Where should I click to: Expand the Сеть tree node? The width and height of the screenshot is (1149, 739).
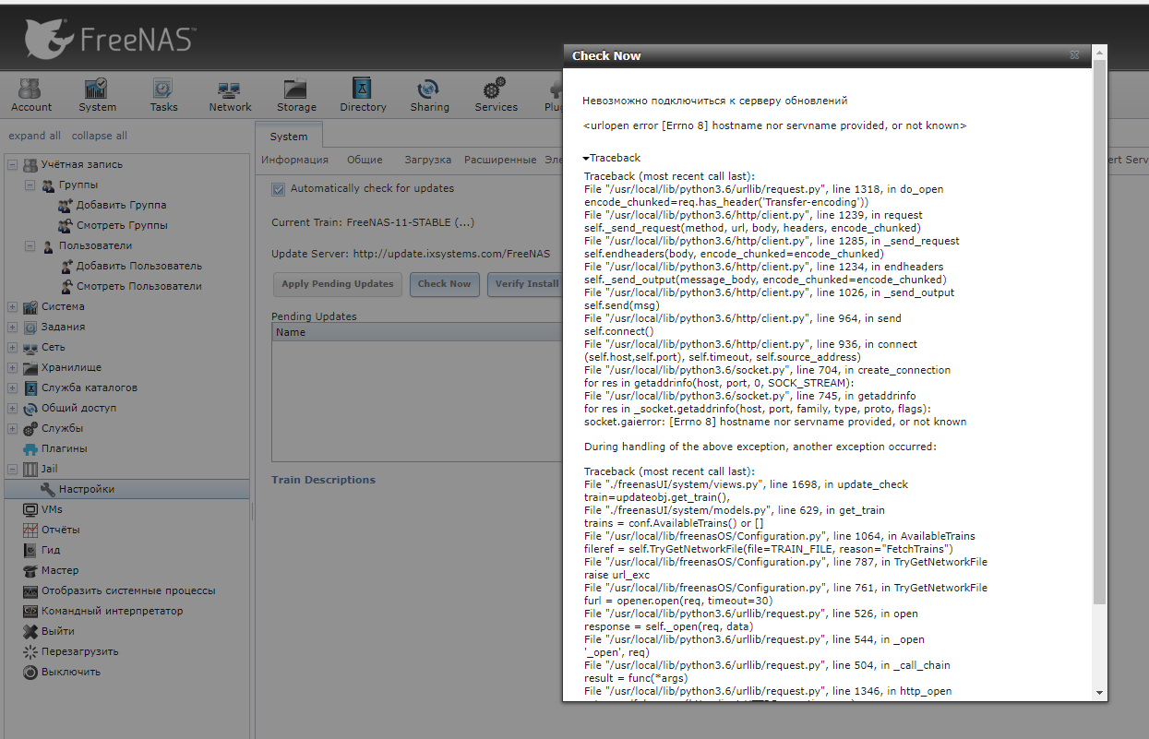[x=12, y=347]
